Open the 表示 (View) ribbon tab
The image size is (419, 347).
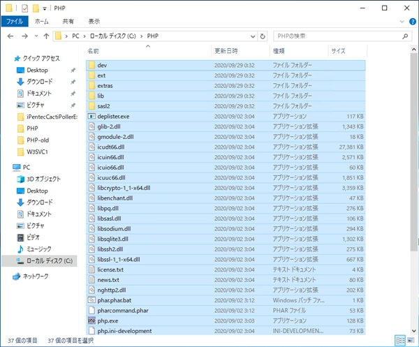[94, 22]
